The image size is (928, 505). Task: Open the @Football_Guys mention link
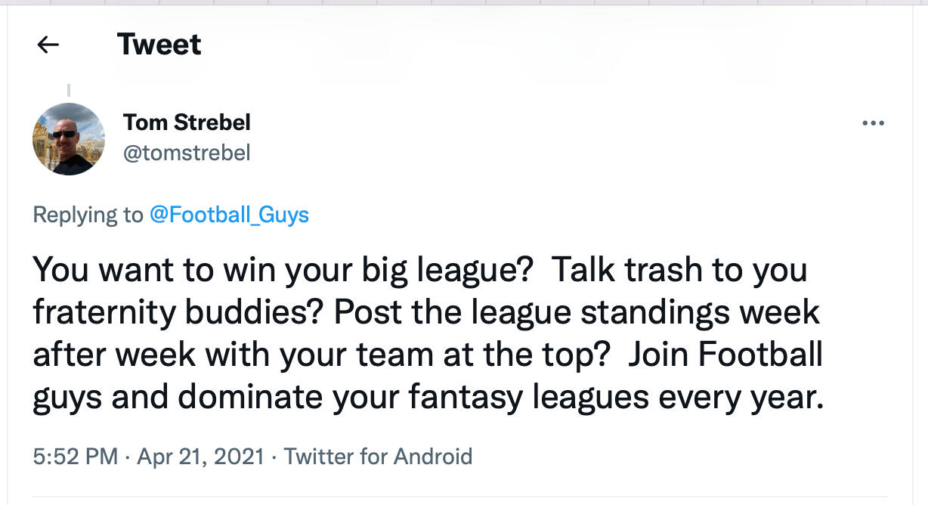(229, 215)
